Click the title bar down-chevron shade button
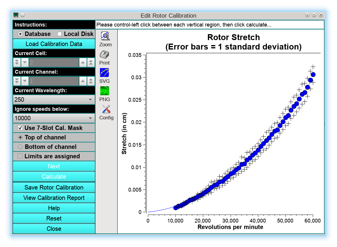 click(x=307, y=15)
